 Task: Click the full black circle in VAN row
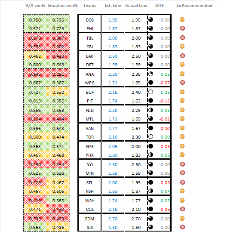[x=151, y=128]
